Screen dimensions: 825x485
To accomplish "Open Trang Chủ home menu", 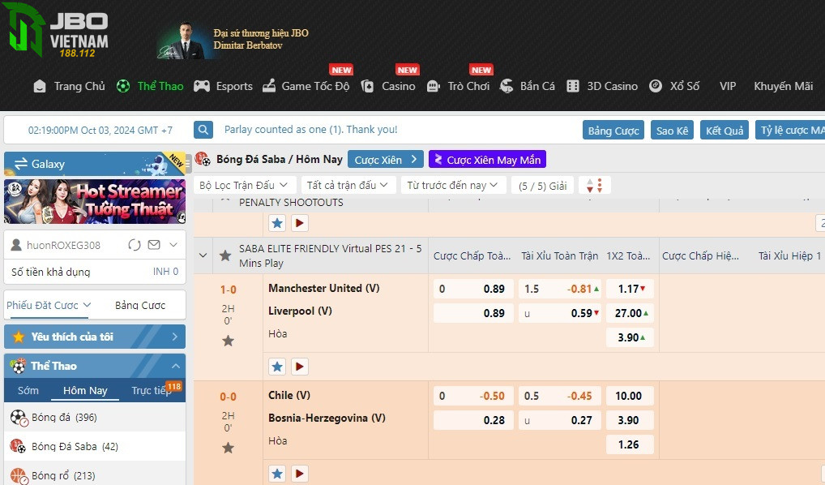I will (x=69, y=86).
